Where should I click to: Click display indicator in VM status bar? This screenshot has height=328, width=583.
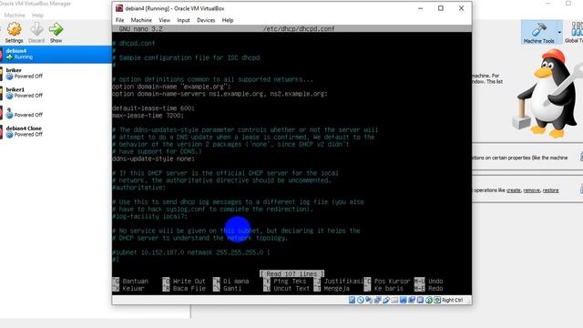(x=403, y=300)
